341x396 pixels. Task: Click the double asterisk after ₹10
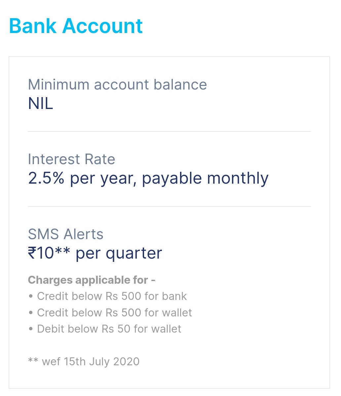[62, 251]
